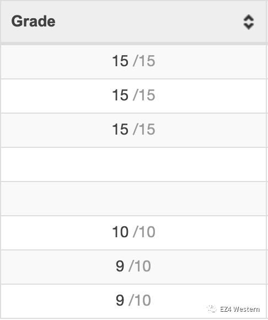Select the earned 9 in last grade row

(x=120, y=300)
